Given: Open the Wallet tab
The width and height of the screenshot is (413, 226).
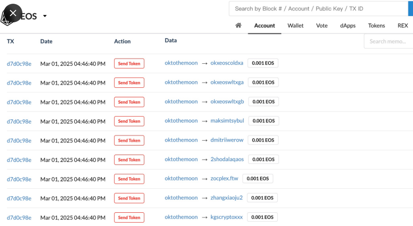Looking at the screenshot, I should pyautogui.click(x=295, y=26).
